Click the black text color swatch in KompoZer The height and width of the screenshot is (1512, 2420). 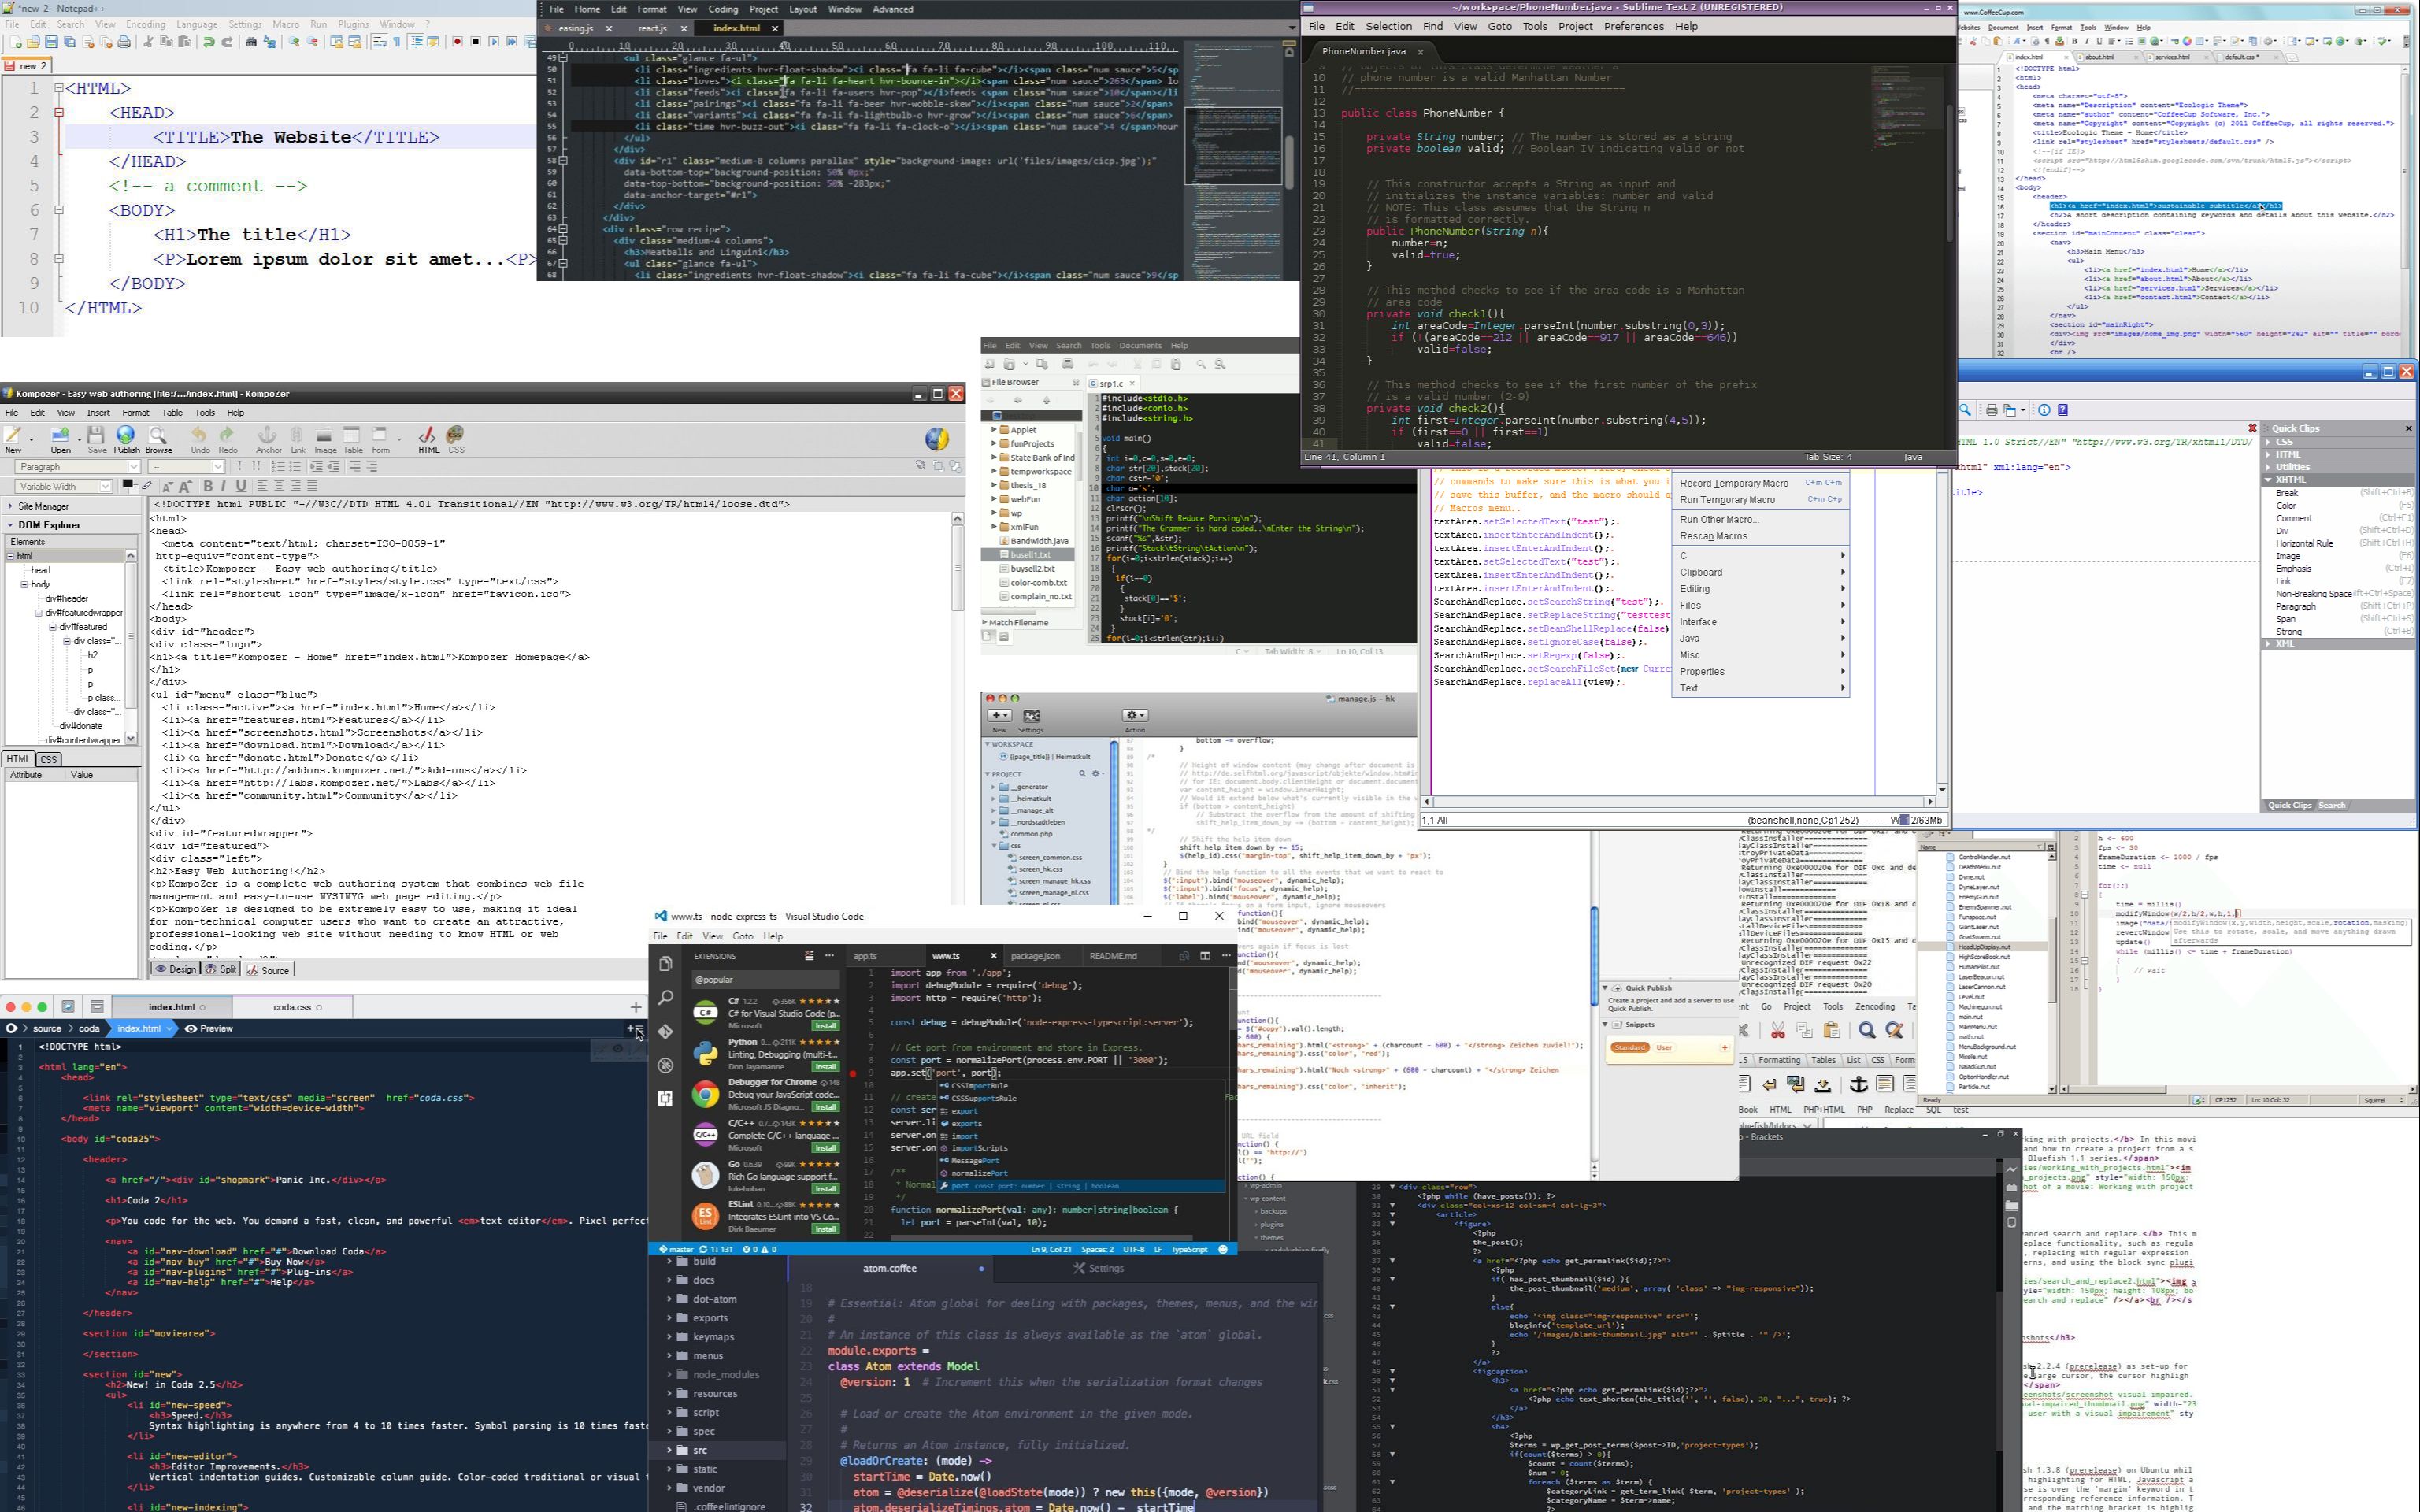[127, 485]
